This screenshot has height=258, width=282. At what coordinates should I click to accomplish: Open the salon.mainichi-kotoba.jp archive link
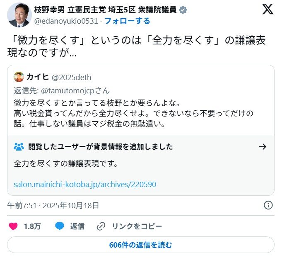(85, 185)
